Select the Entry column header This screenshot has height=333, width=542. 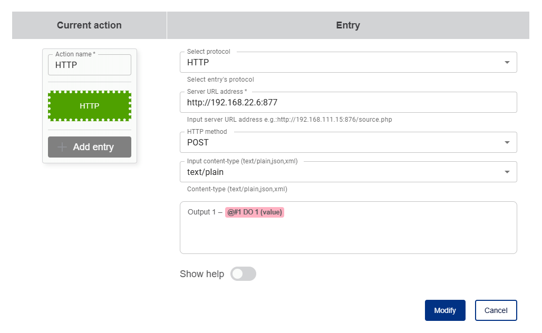(348, 25)
